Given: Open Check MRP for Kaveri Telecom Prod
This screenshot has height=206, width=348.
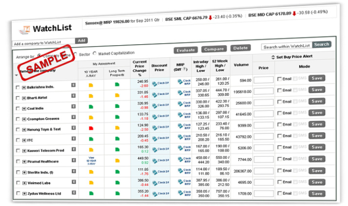Looking at the screenshot, I should point(184,149).
